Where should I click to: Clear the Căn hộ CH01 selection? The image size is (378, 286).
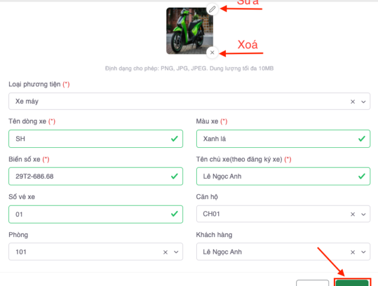[x=353, y=214]
